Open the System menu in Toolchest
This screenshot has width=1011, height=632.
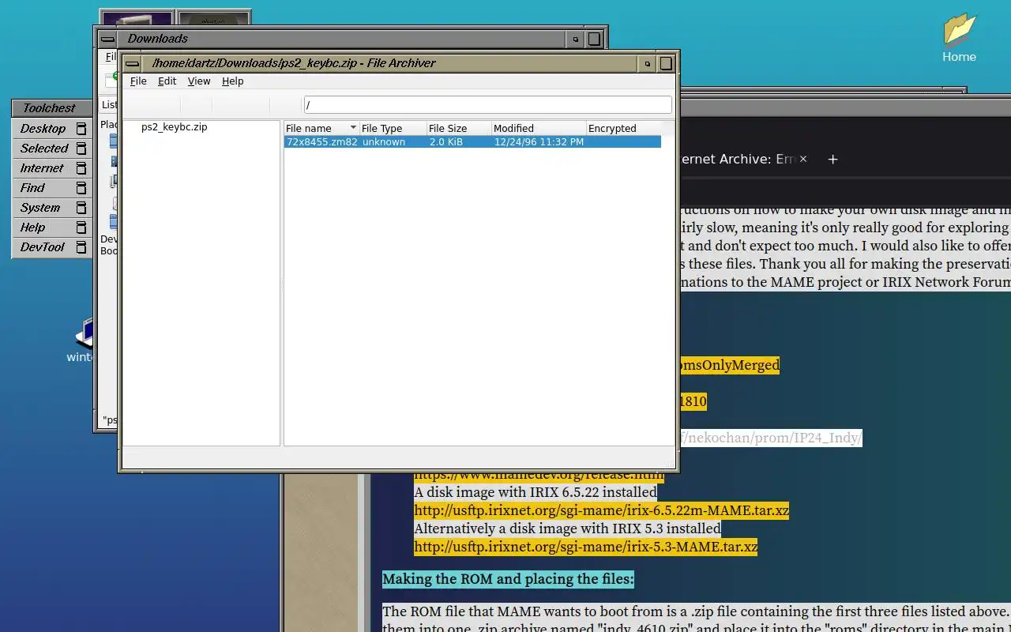52,207
